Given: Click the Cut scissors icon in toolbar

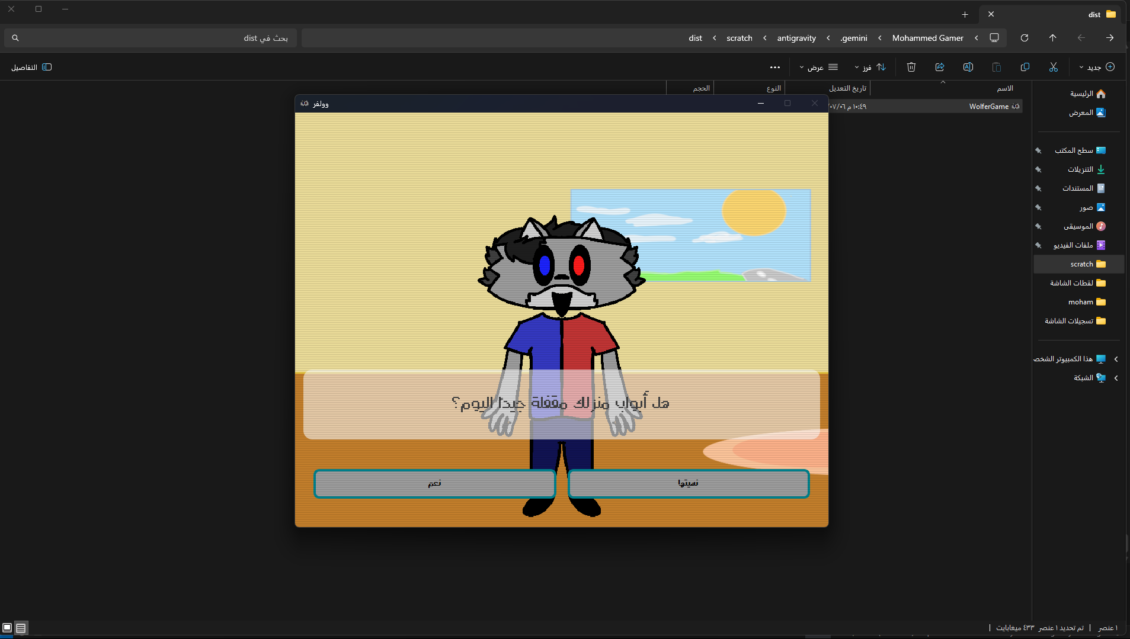Looking at the screenshot, I should click(x=1054, y=67).
